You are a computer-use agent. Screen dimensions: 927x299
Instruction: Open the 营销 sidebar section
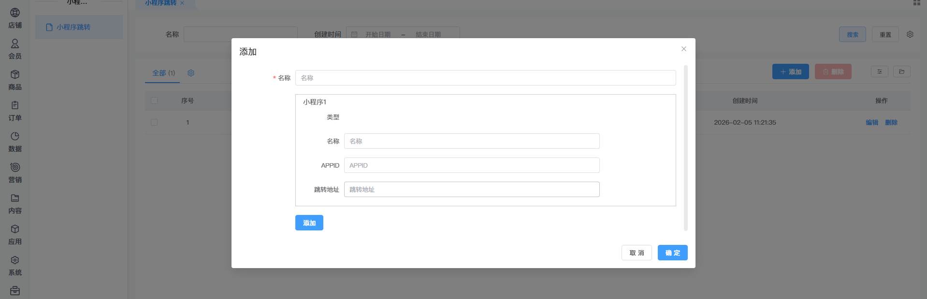pos(15,173)
